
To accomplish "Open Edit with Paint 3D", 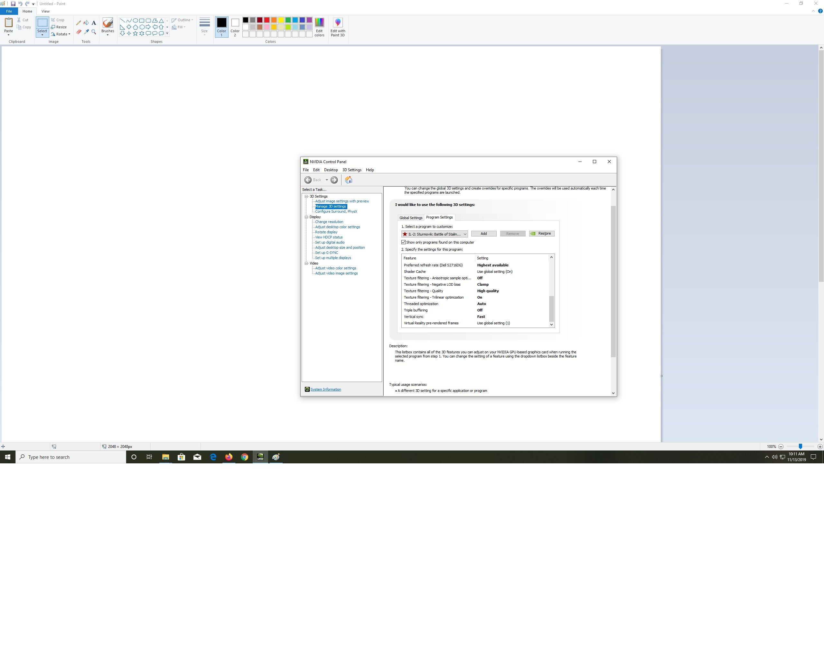I will [x=337, y=27].
